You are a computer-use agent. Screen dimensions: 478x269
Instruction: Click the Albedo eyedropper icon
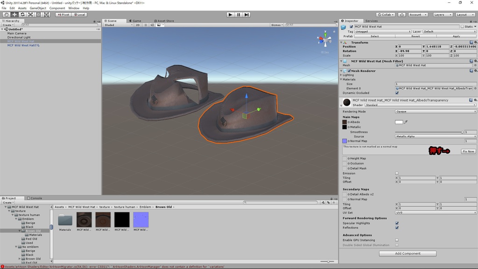point(406,122)
